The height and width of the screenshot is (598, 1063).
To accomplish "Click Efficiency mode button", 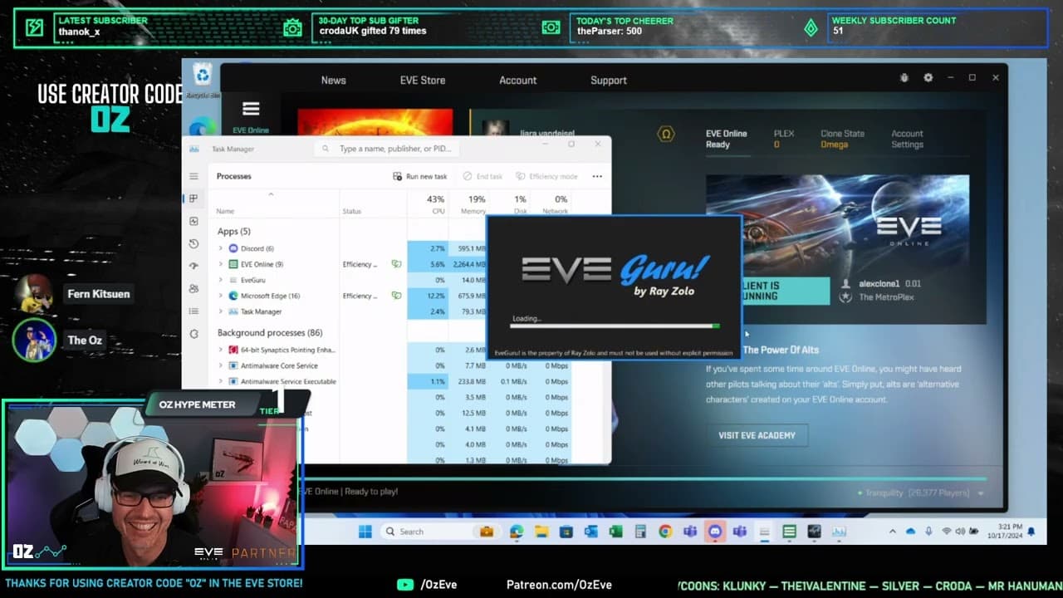I will [x=546, y=176].
